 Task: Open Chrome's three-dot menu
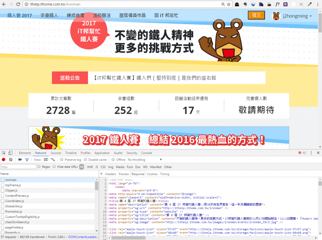318,4
